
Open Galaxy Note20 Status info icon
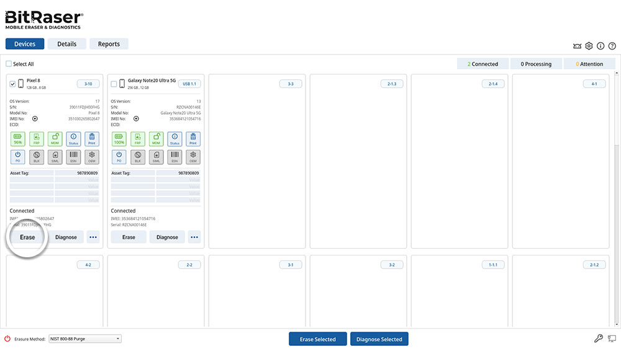tap(175, 139)
